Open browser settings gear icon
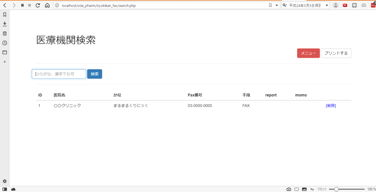376x192 pixels. (x=5, y=181)
